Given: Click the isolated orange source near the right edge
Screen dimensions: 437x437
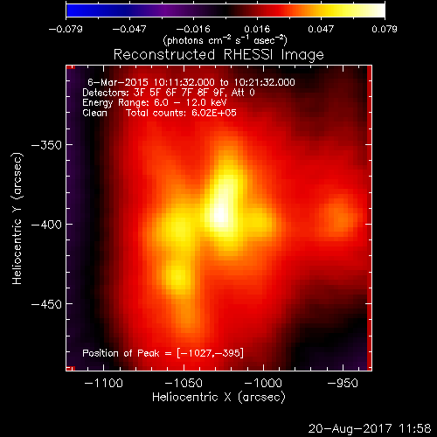Looking at the screenshot, I should click(338, 218).
